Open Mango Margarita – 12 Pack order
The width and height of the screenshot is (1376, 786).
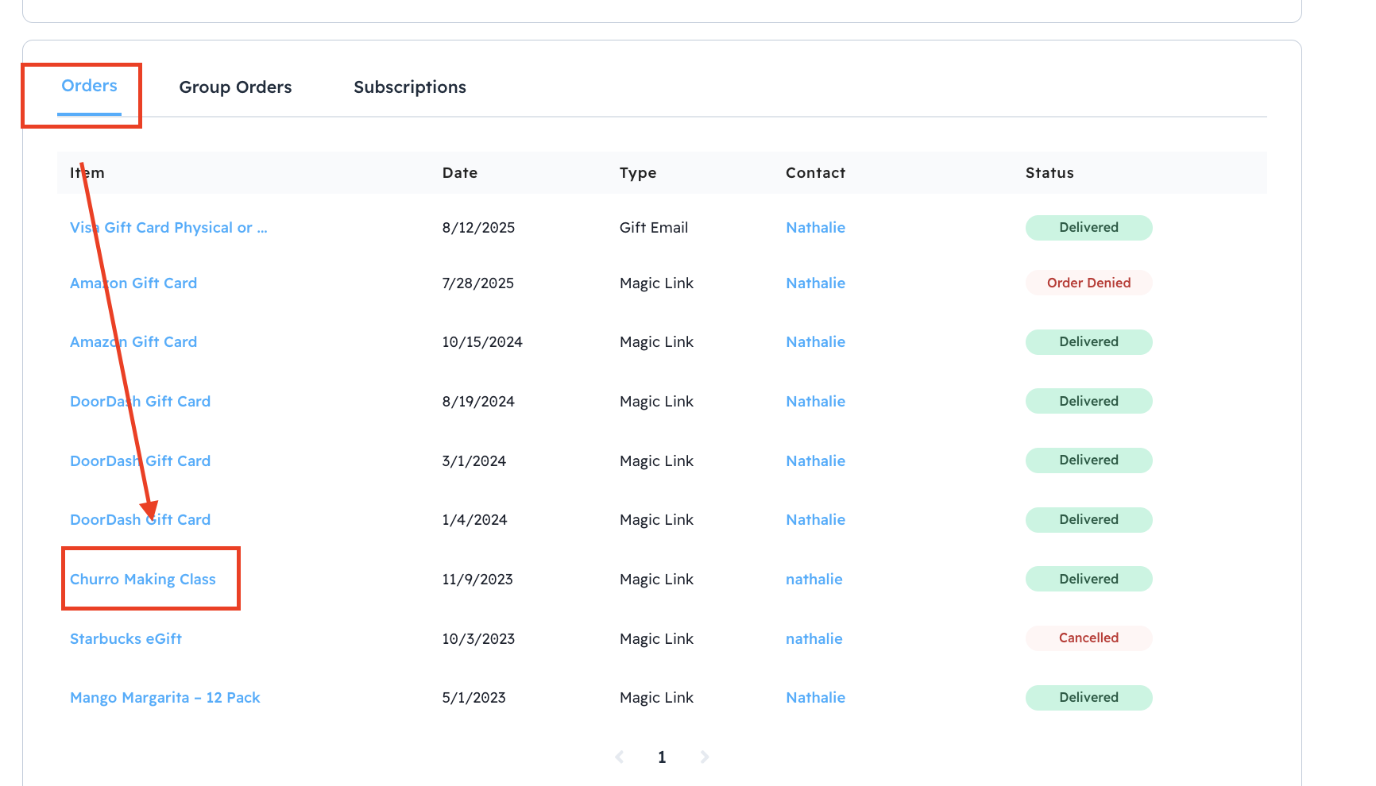tap(165, 698)
